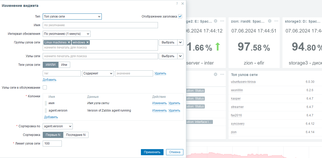
Task: Click Выбрать for hosts
Action: point(168,56)
